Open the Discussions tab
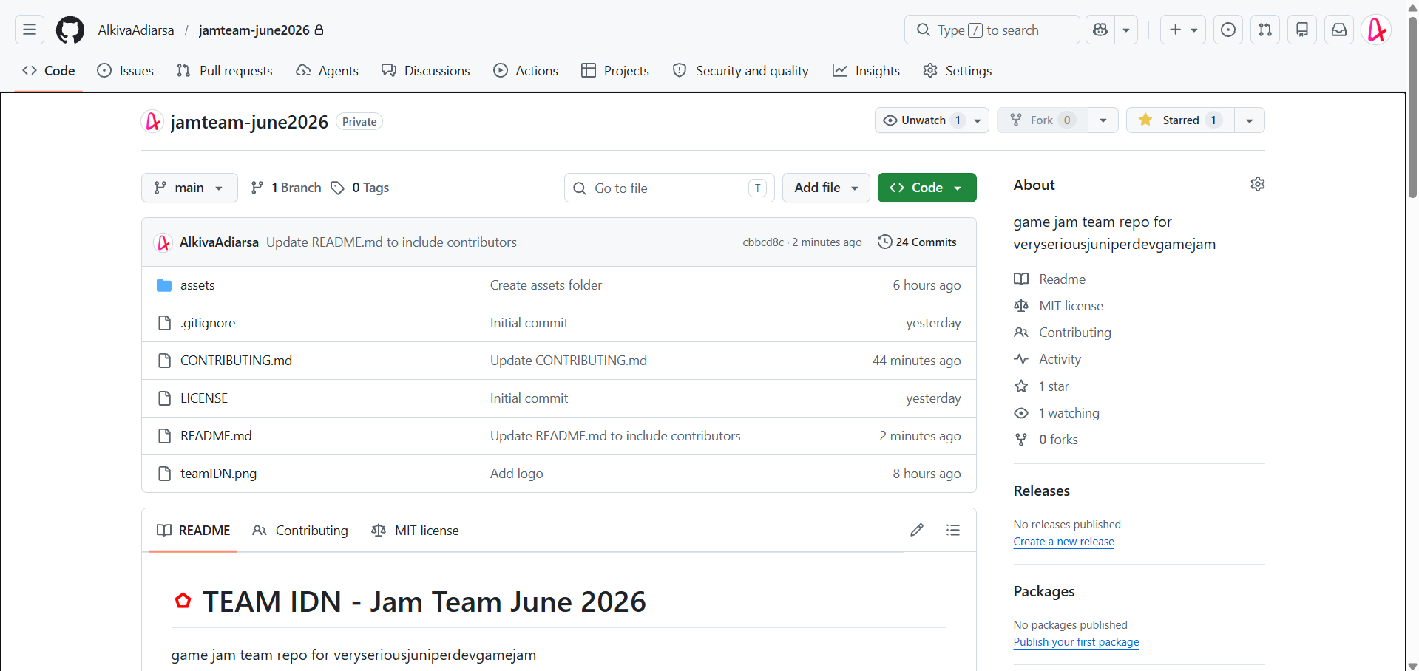 [426, 71]
